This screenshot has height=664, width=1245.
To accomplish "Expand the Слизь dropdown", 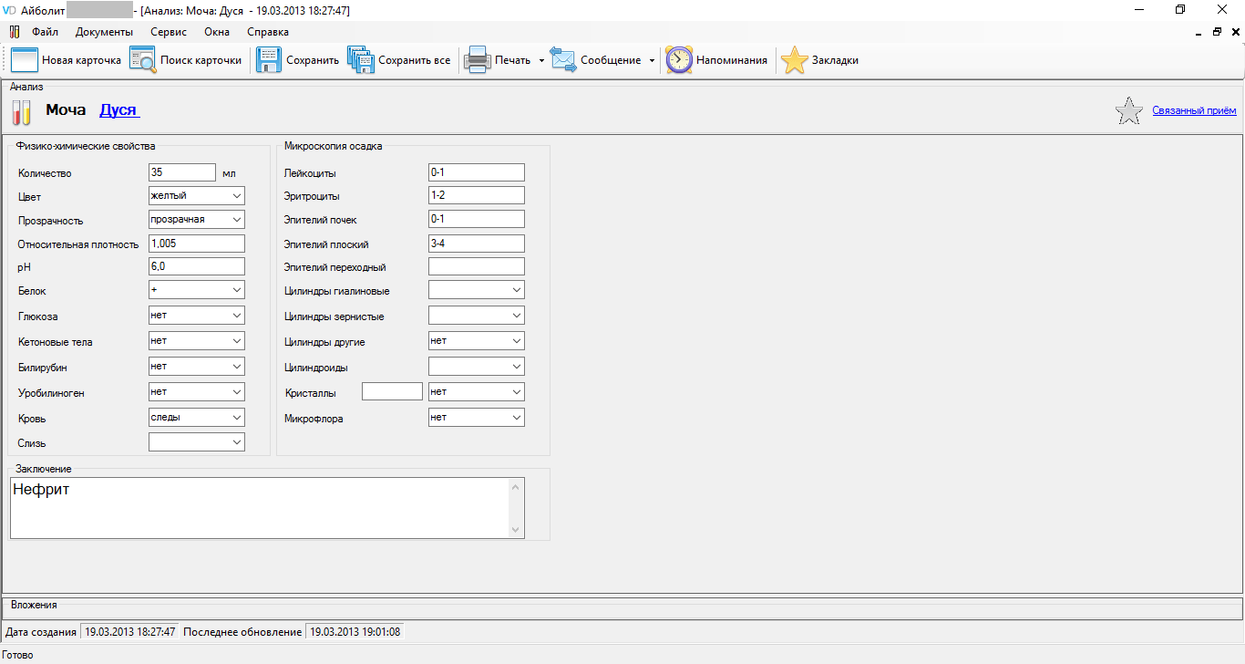I will (x=237, y=442).
